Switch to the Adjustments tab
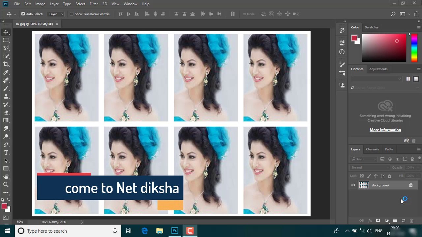 pyautogui.click(x=378, y=69)
